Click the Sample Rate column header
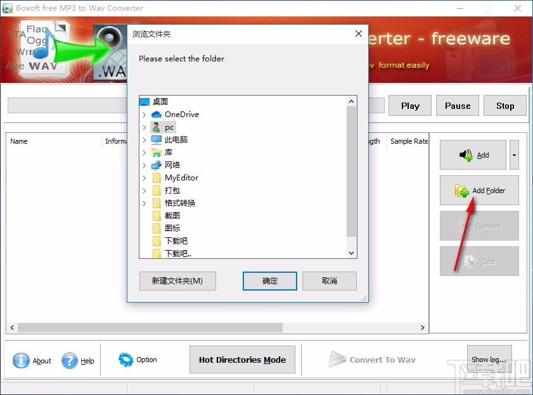This screenshot has height=395, width=533. coord(408,141)
